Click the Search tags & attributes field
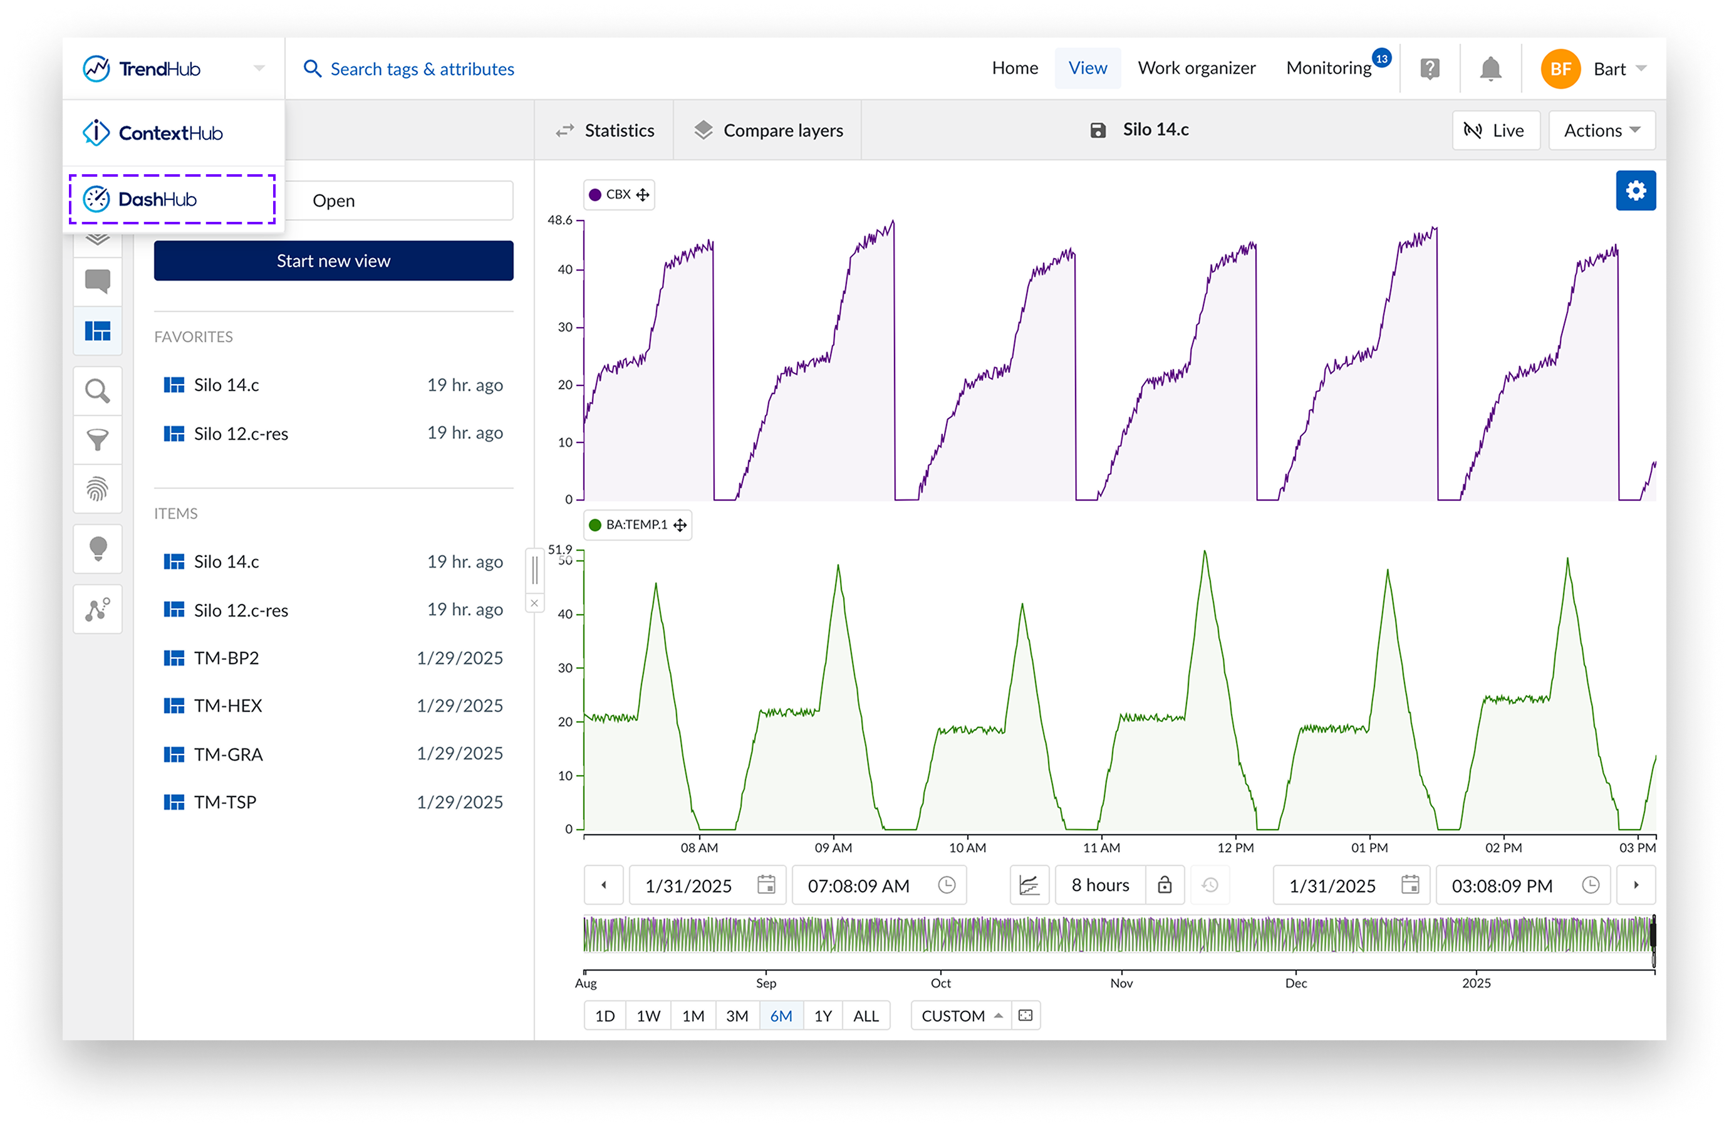The width and height of the screenshot is (1729, 1128). pos(422,69)
